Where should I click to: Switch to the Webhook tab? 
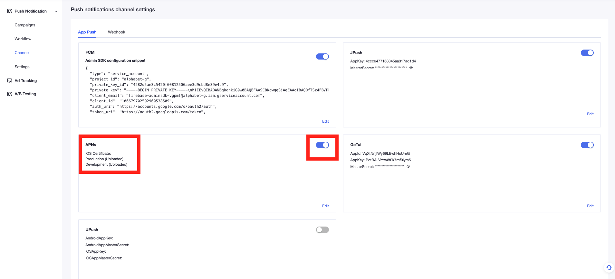[117, 32]
